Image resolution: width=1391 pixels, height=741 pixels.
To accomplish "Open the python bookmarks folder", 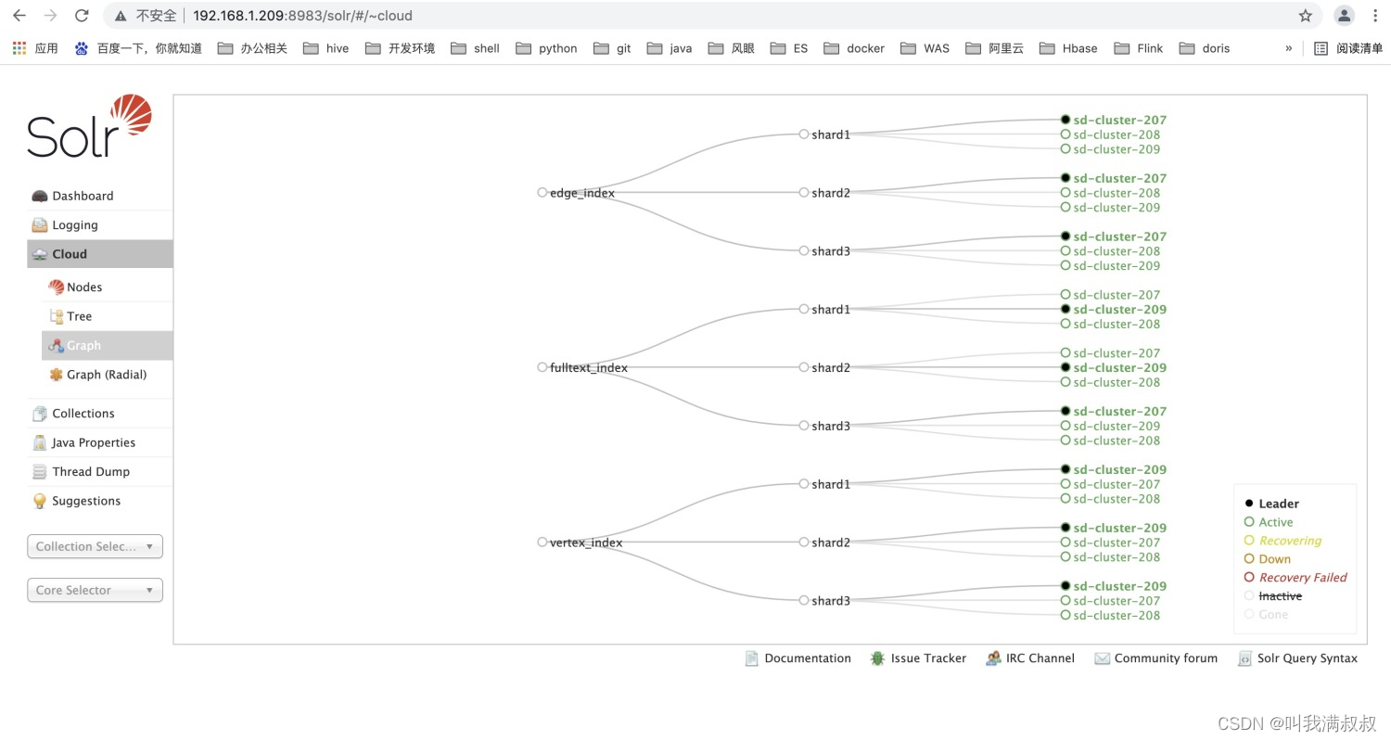I will tap(546, 48).
